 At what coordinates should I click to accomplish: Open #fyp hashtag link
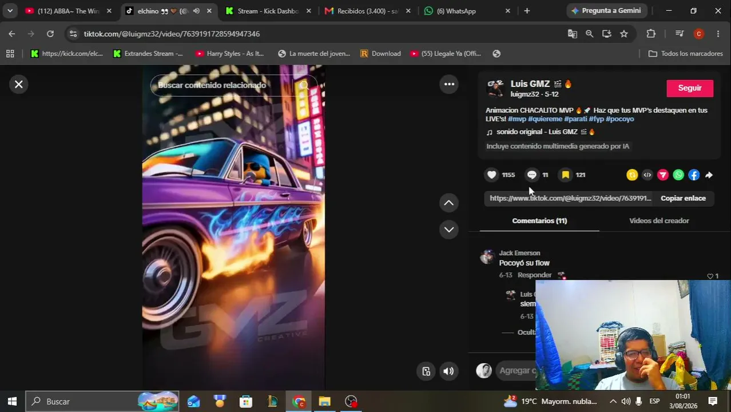(x=596, y=119)
